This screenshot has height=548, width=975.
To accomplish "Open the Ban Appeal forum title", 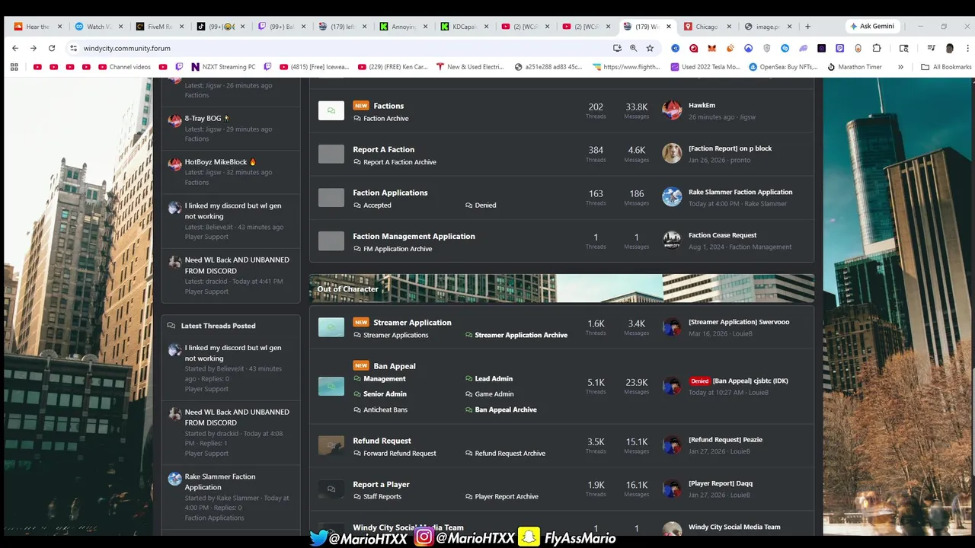I will click(394, 366).
